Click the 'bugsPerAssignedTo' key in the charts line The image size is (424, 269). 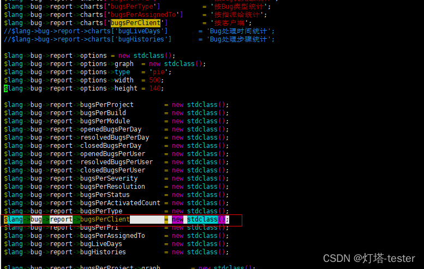143,15
